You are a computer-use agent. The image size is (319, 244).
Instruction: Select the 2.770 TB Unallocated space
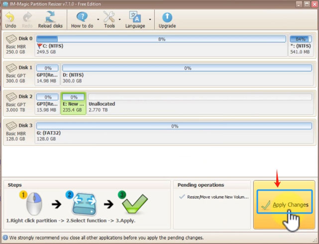pos(200,103)
